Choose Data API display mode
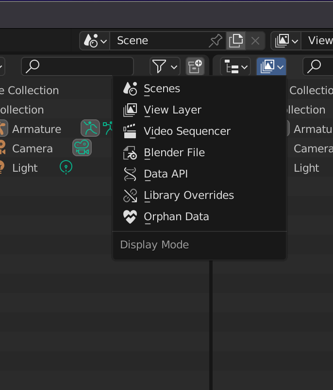This screenshot has height=390, width=333. point(200,174)
